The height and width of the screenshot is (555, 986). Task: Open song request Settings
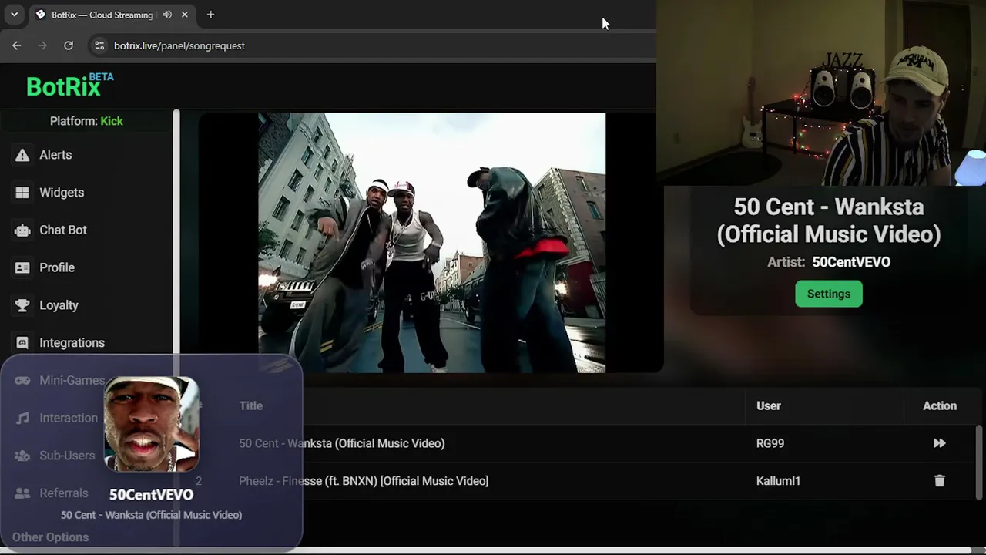coord(829,294)
